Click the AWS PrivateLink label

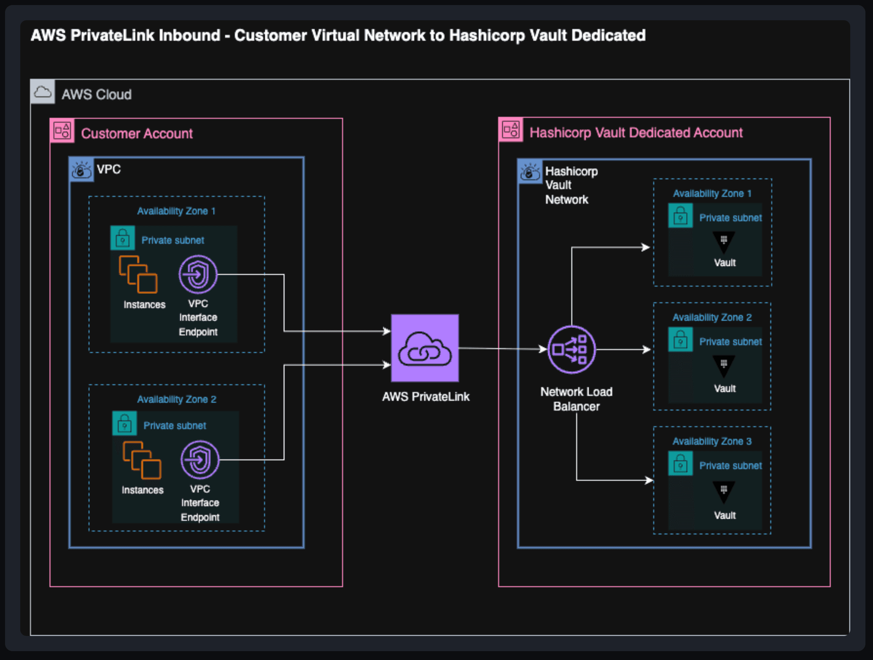425,396
